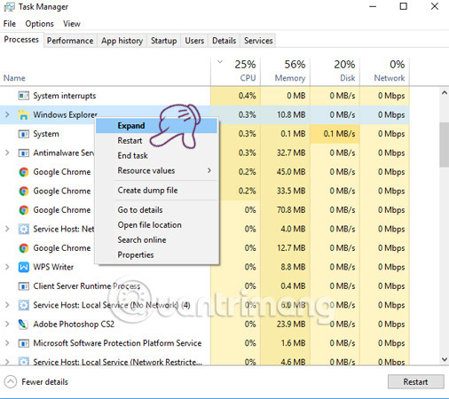
Task: Open the Resource values submenu arrow
Action: click(x=209, y=170)
